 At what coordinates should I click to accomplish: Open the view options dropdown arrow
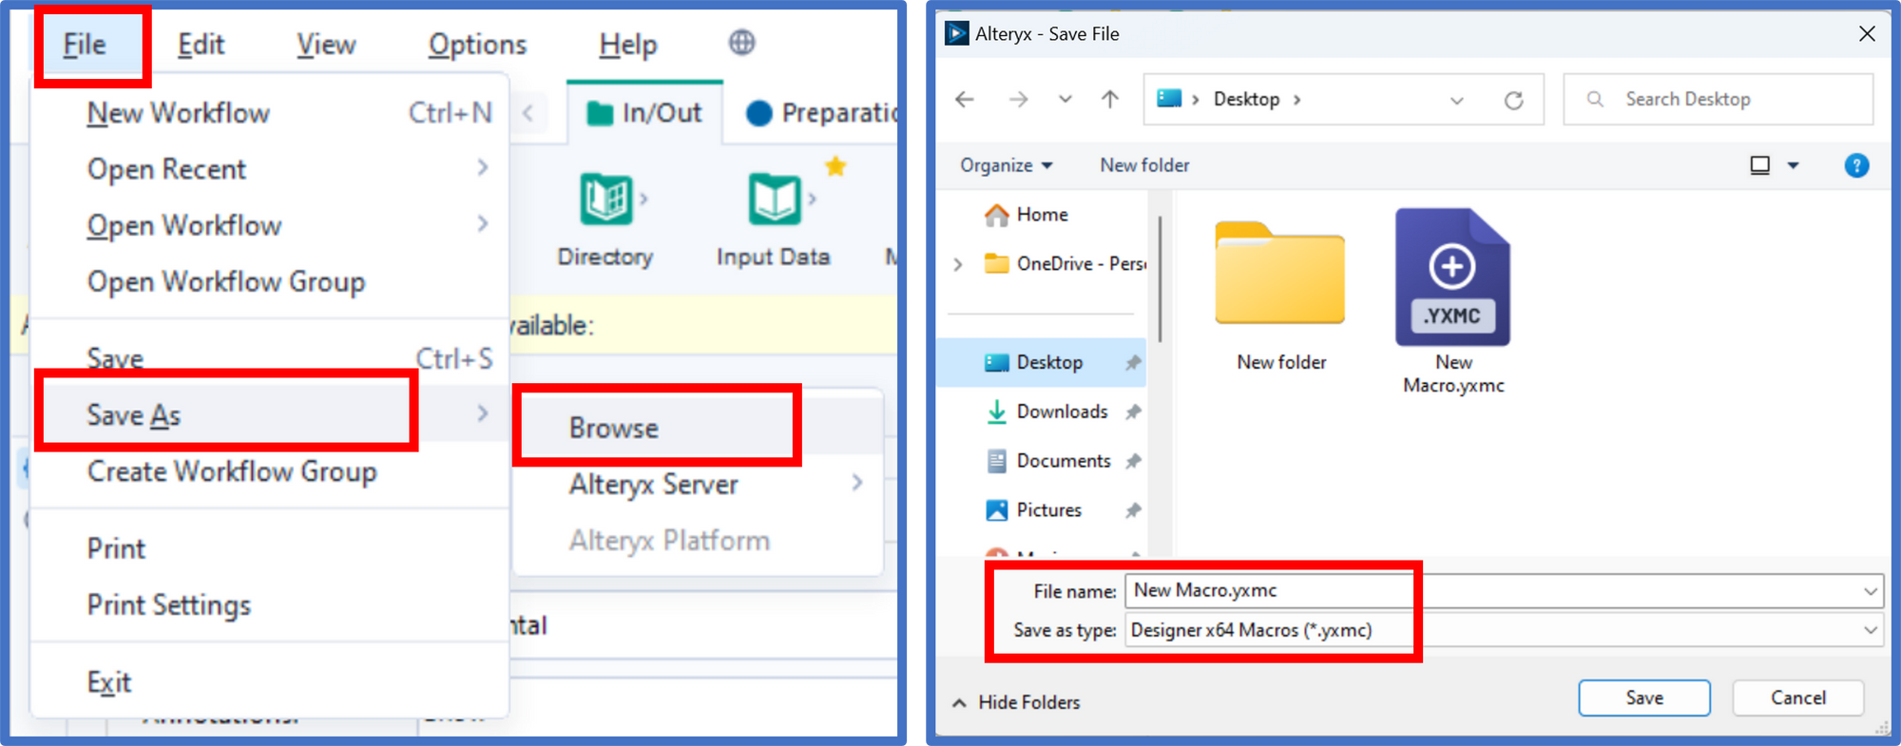pos(1794,165)
